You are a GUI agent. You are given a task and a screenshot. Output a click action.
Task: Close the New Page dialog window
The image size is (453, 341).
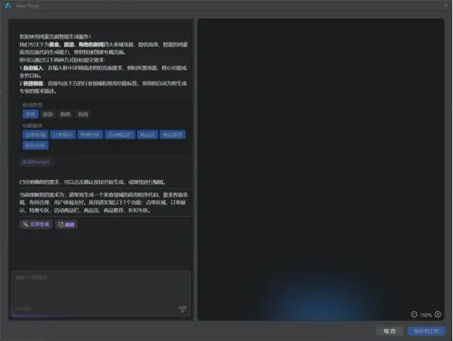(445, 5)
